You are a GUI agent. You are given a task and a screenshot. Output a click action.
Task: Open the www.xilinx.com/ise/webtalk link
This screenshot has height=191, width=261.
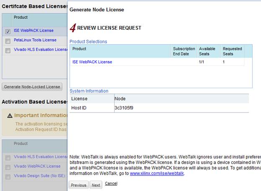pyautogui.click(x=157, y=173)
